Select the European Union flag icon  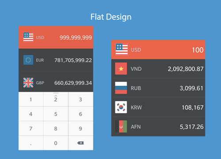pyautogui.click(x=28, y=60)
